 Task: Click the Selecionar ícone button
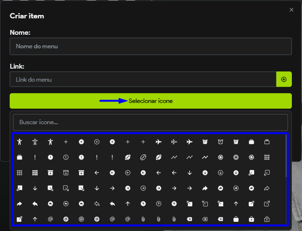click(150, 101)
